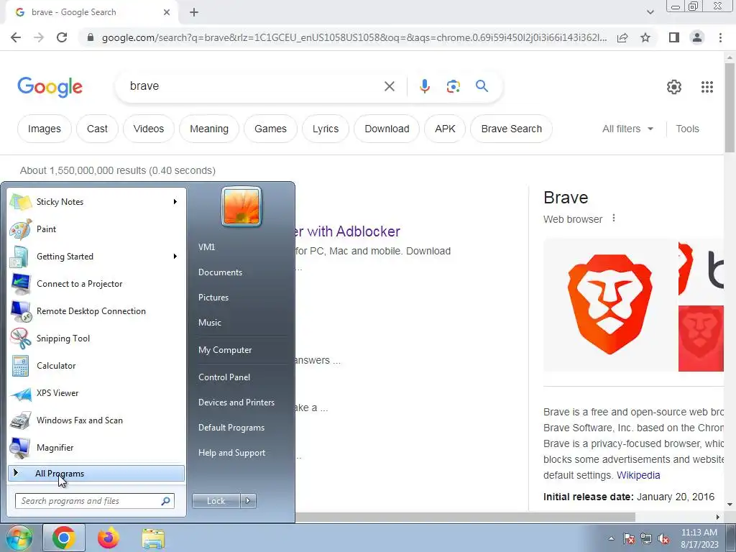This screenshot has width=736, height=552.
Task: Select the Images filter chip
Action: (44, 129)
